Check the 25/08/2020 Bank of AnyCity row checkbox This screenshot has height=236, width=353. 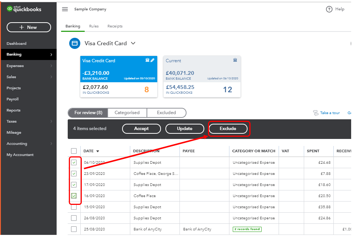(74, 229)
